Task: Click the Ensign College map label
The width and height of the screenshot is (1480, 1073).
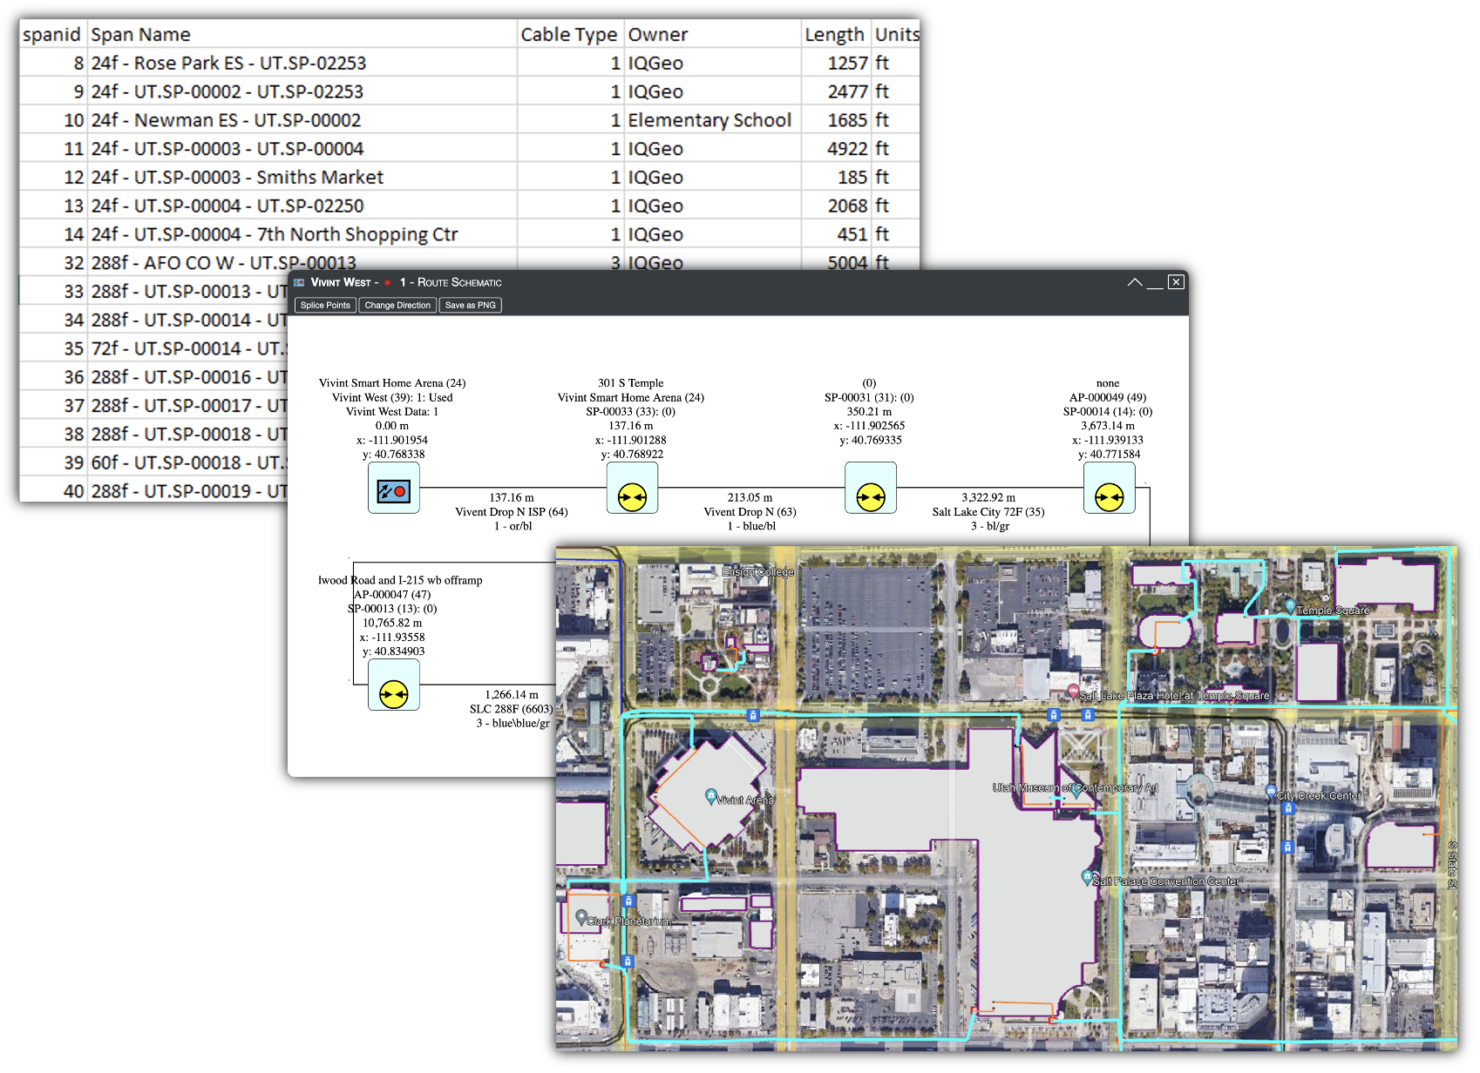Action: (x=757, y=572)
